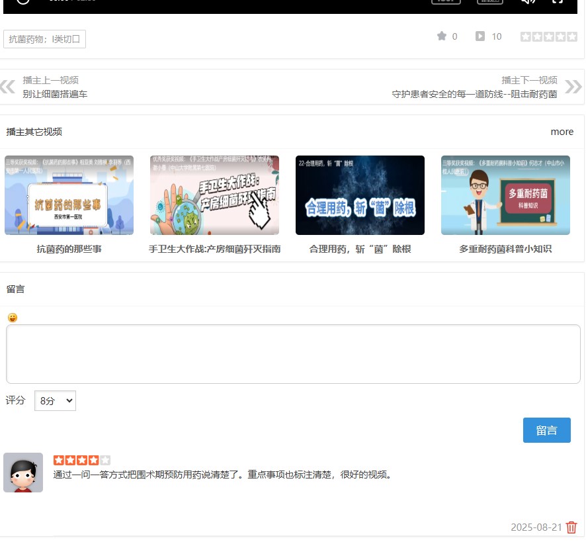
Task: Open the 评分 score dropdown showing 8分
Action: [x=55, y=400]
